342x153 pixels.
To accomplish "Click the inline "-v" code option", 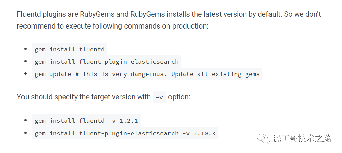I will point(159,97).
